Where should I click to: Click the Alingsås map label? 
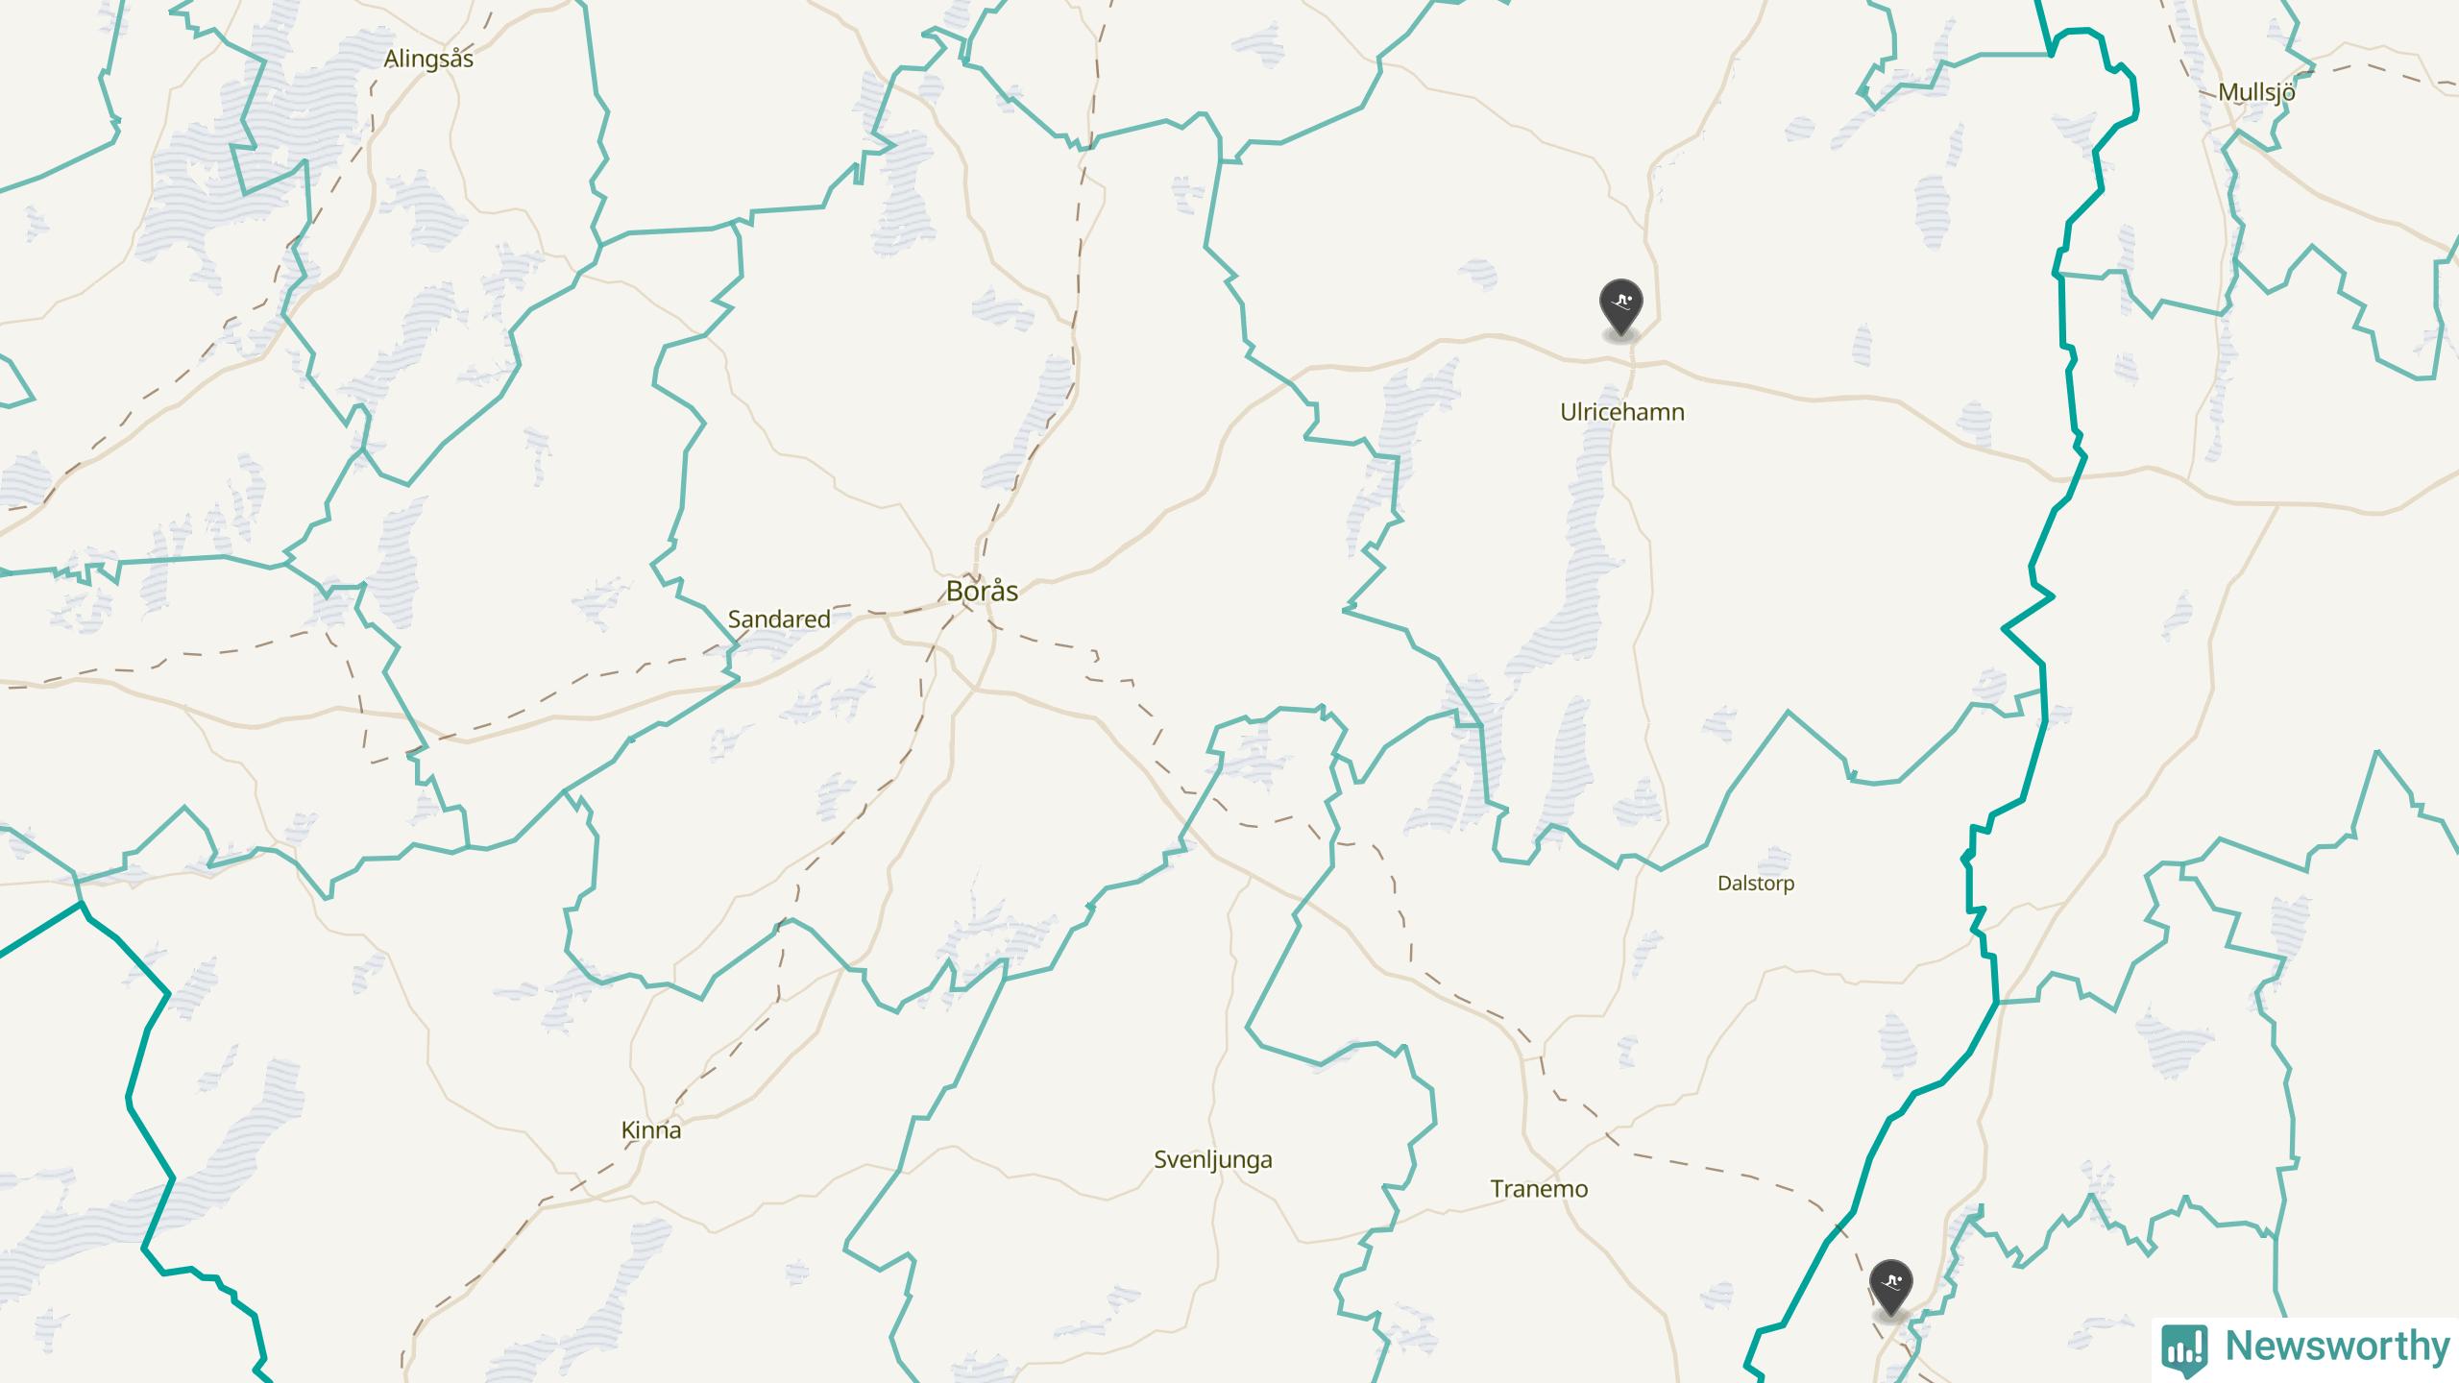pos(428,59)
